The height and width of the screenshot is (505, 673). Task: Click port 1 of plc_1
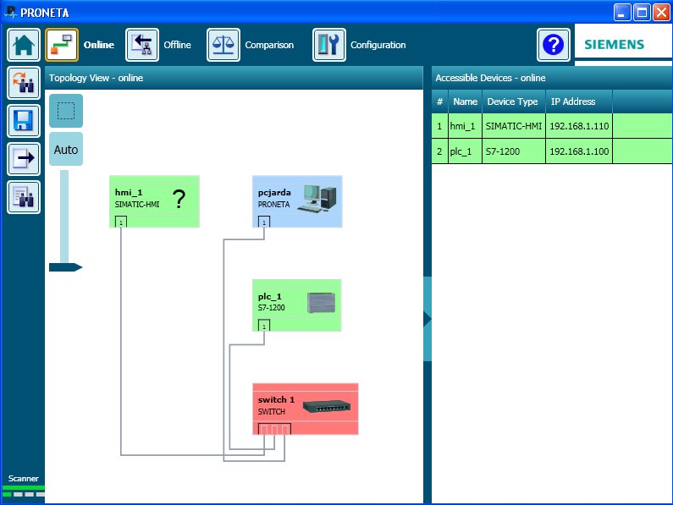264,326
